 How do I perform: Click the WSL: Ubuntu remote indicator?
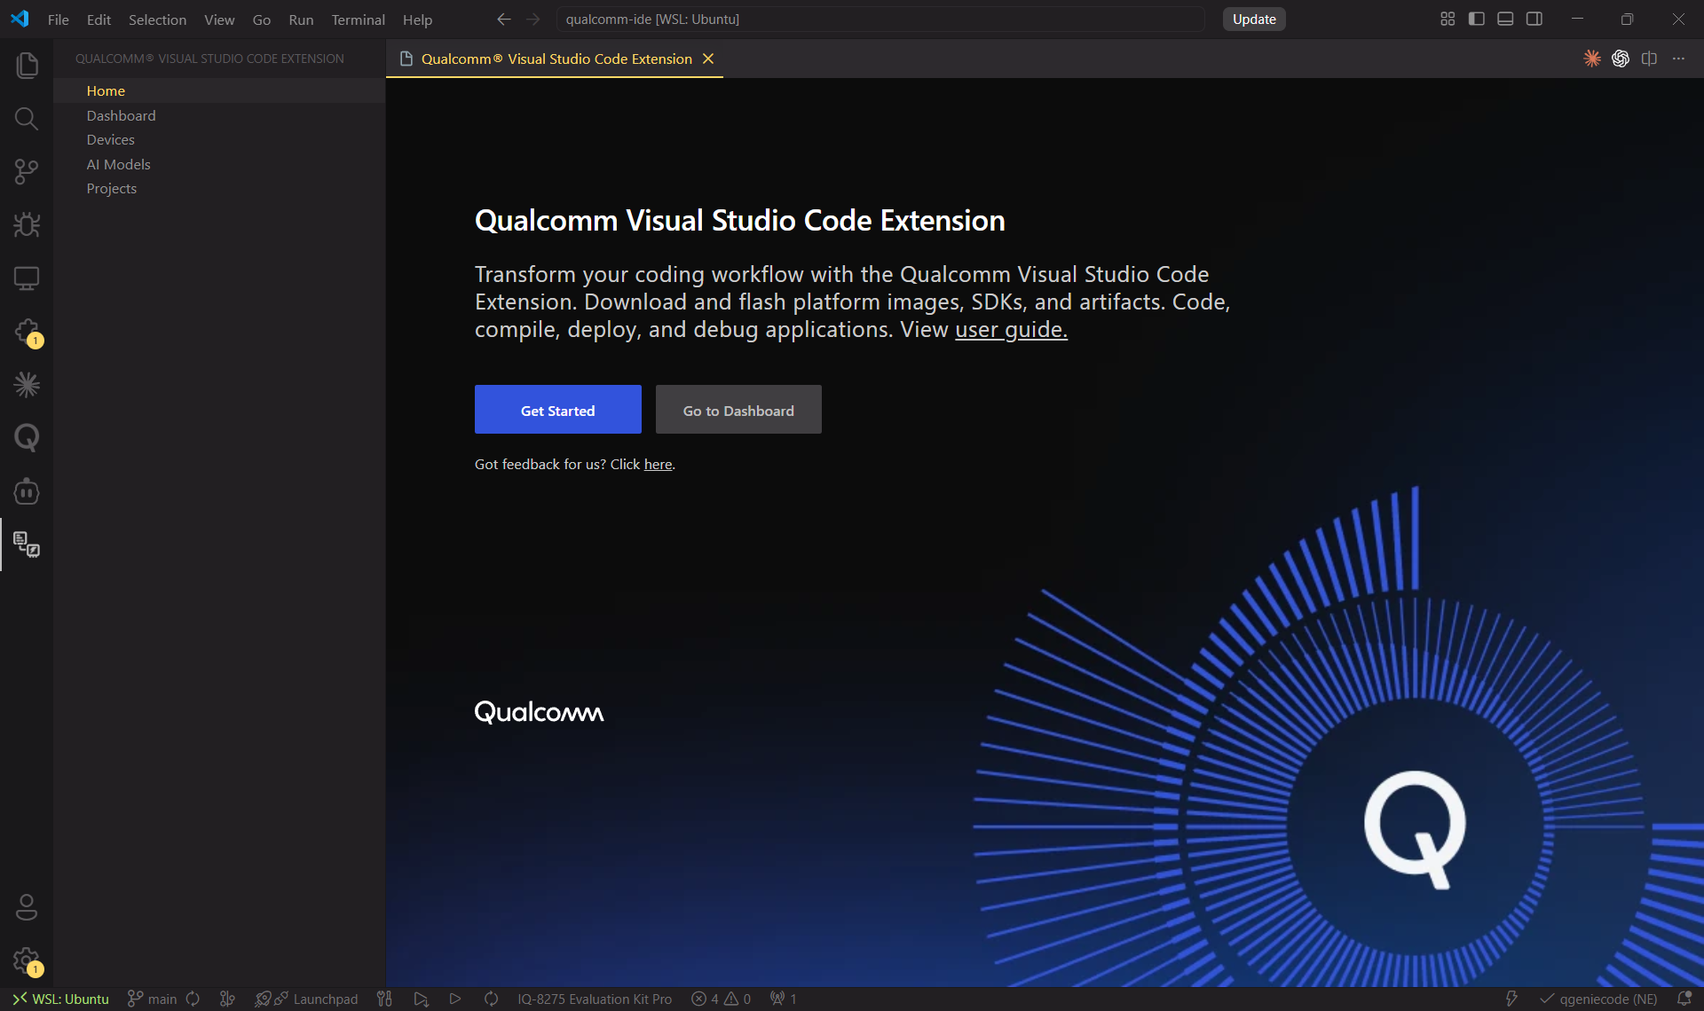(x=60, y=999)
